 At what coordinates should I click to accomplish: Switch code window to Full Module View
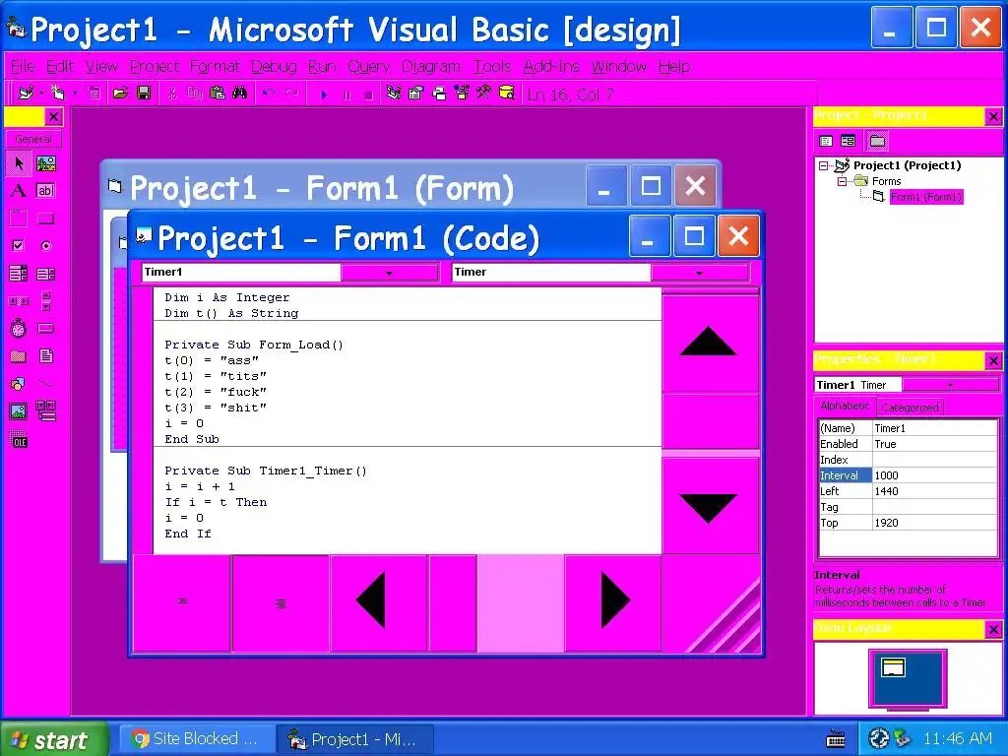point(281,603)
